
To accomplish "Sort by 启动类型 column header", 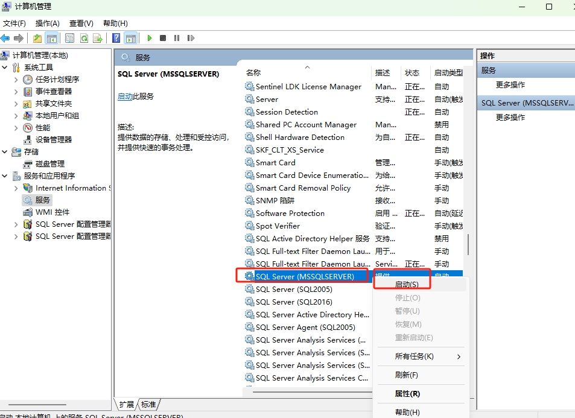I will click(447, 72).
